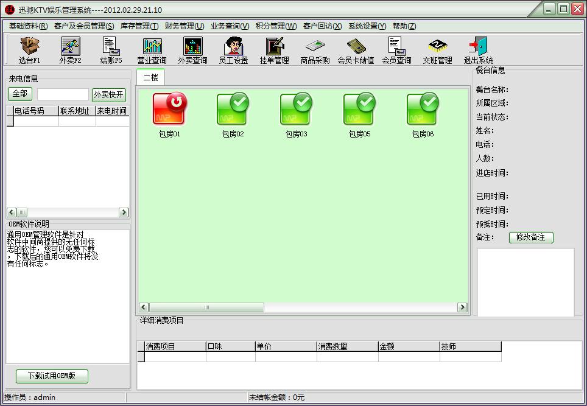Click the 单价 column header
This screenshot has height=406, width=587.
(x=286, y=346)
